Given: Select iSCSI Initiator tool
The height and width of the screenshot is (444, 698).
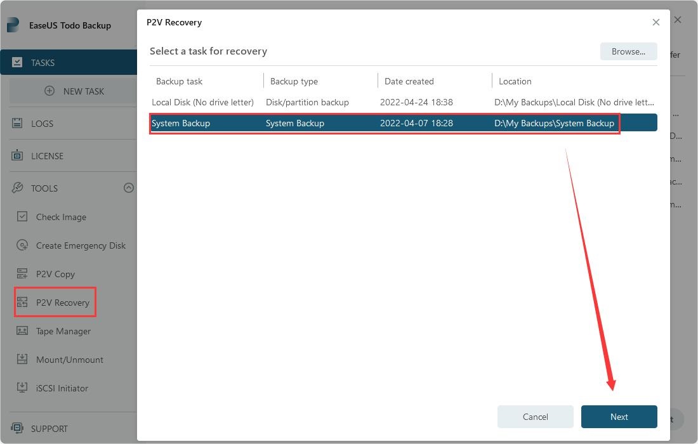Looking at the screenshot, I should click(x=62, y=388).
